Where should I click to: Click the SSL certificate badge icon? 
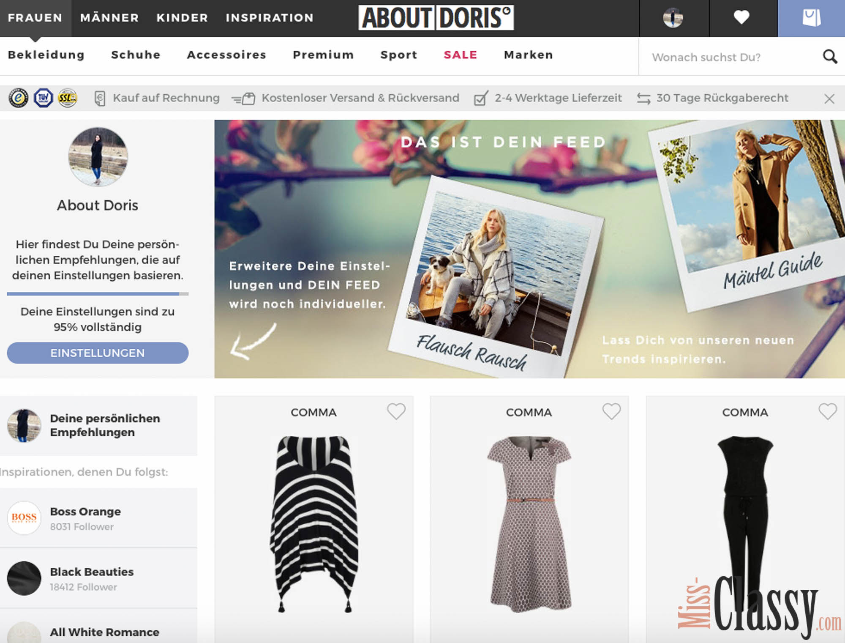pyautogui.click(x=68, y=98)
